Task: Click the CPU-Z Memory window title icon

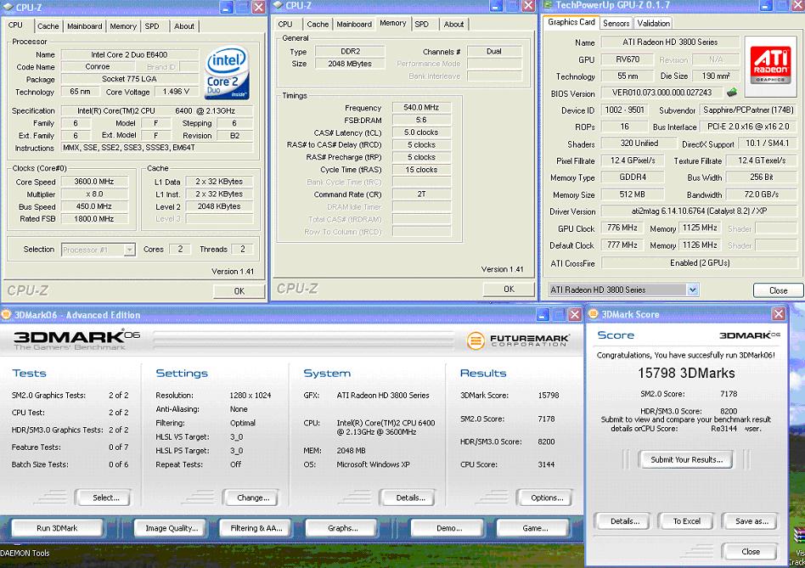Action: (278, 5)
